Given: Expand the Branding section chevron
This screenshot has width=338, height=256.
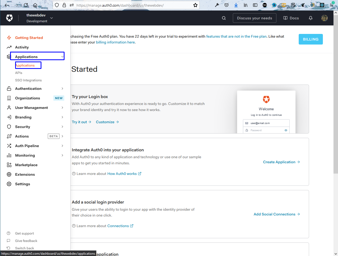Looking at the screenshot, I should coord(62,117).
